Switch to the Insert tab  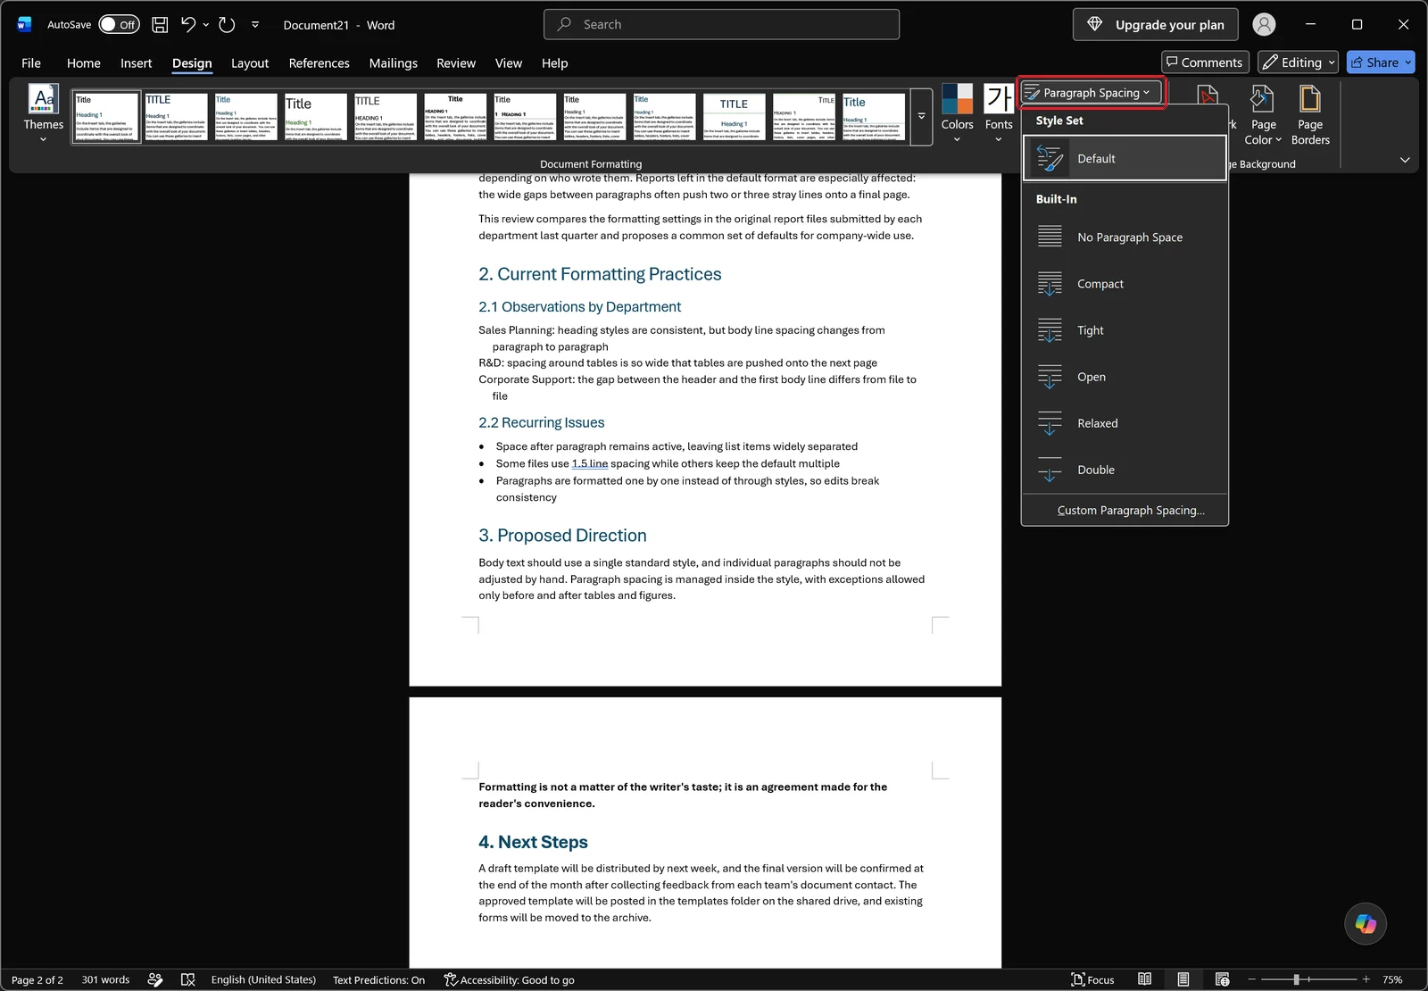(x=137, y=63)
